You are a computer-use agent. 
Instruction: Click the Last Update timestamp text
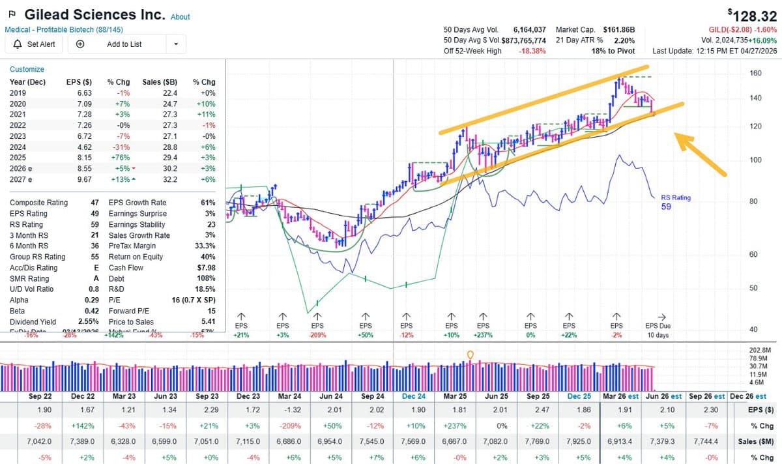[715, 51]
